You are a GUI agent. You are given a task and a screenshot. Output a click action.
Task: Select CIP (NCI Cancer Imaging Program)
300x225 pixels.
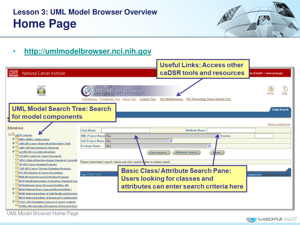click(37, 164)
